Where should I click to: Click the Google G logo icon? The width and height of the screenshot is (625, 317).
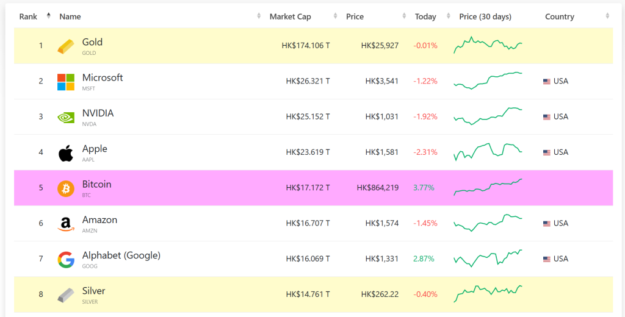tap(66, 259)
